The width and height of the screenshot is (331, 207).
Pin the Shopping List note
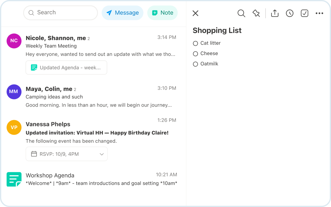(x=256, y=13)
